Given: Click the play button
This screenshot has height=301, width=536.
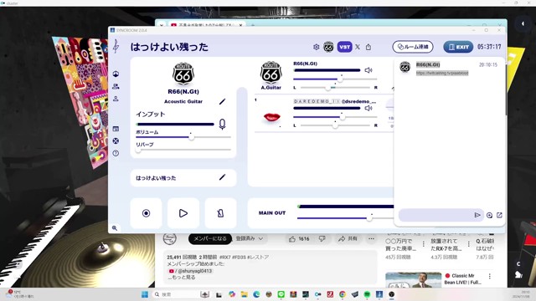Looking at the screenshot, I should (x=183, y=213).
